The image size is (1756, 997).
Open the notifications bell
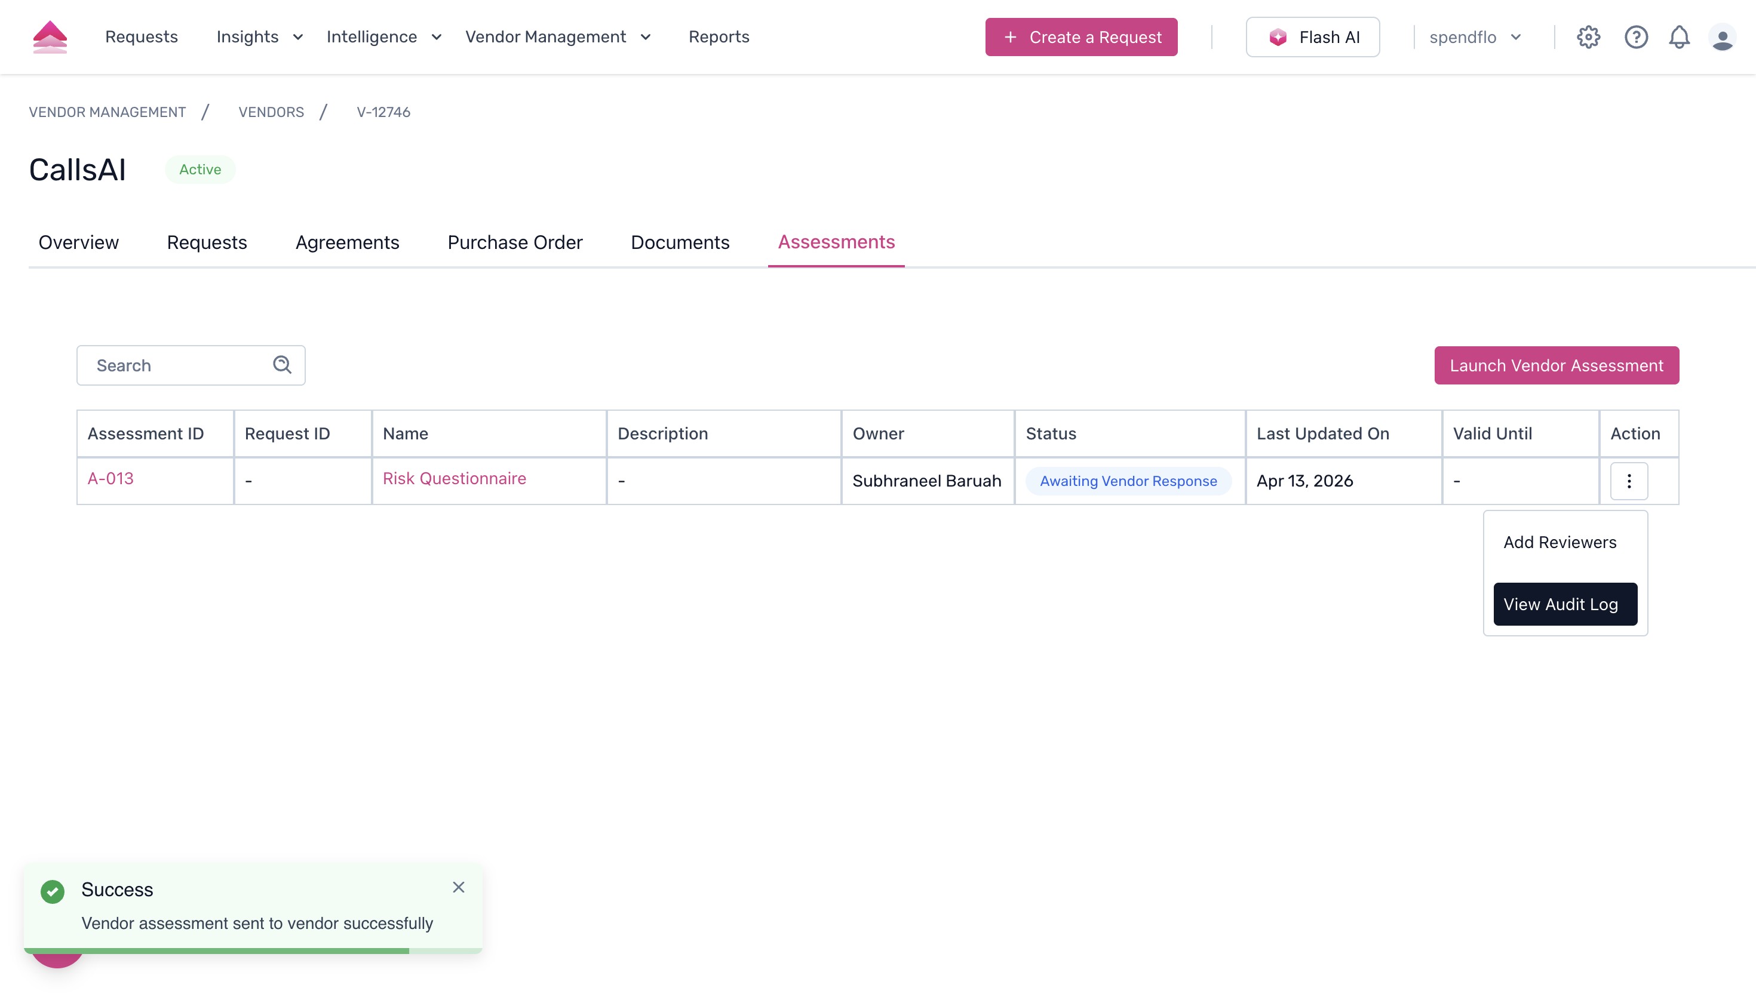1680,37
